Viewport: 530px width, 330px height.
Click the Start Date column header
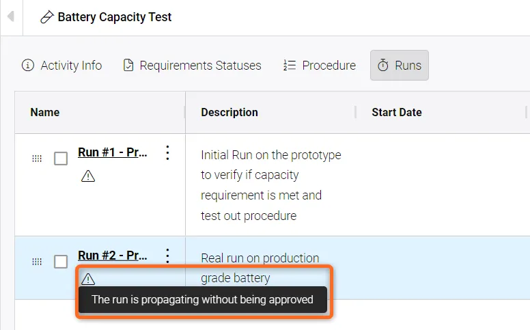(396, 112)
